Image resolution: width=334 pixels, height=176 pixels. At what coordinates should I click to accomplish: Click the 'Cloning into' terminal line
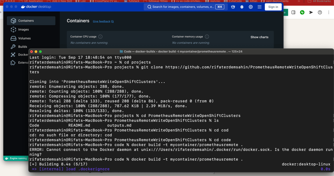pyautogui.click(x=97, y=82)
